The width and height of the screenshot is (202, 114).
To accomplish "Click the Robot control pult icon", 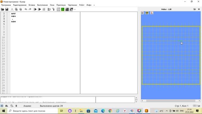I will click(71, 9).
